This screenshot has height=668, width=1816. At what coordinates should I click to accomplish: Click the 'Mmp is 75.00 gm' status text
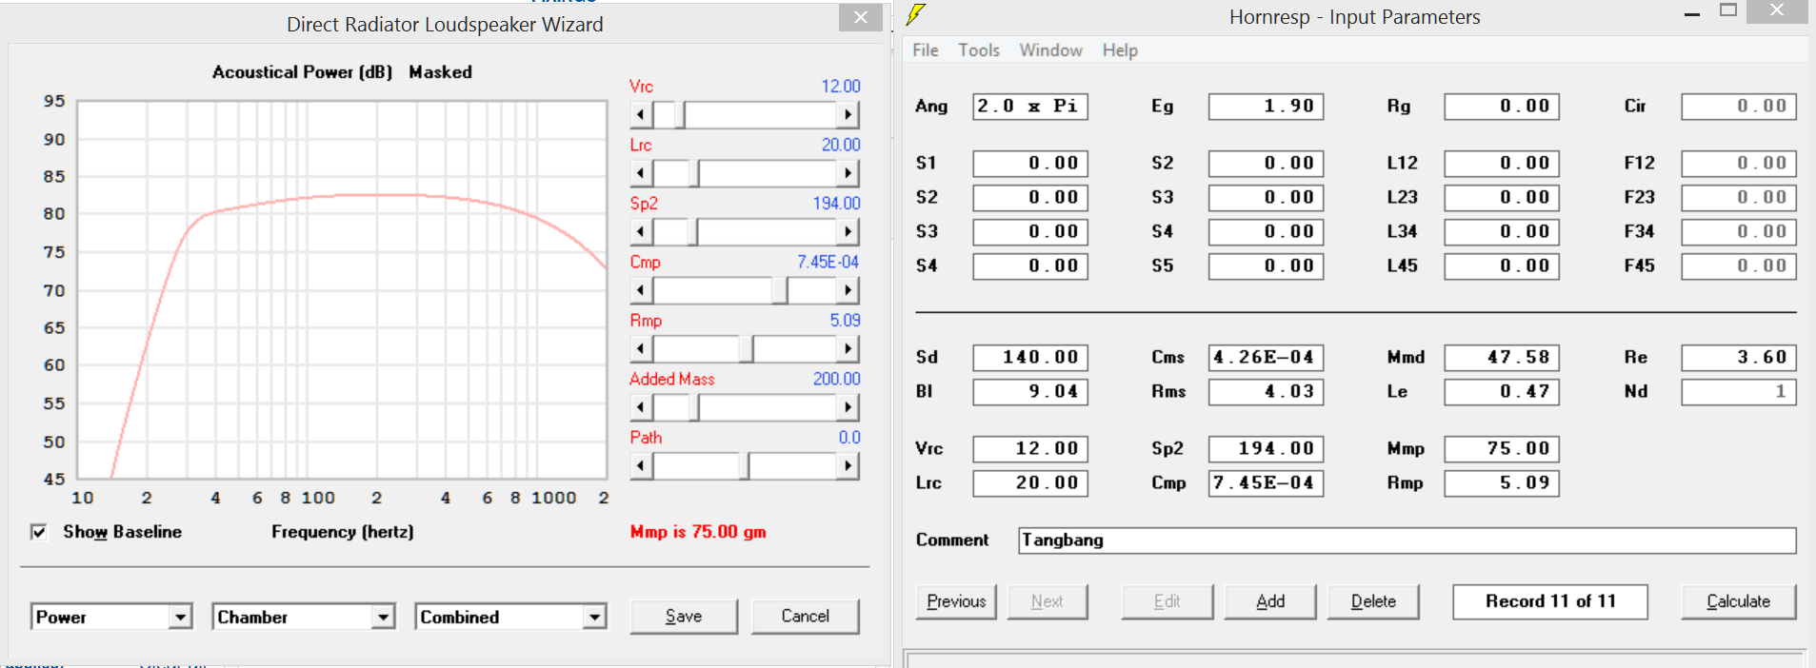698,532
